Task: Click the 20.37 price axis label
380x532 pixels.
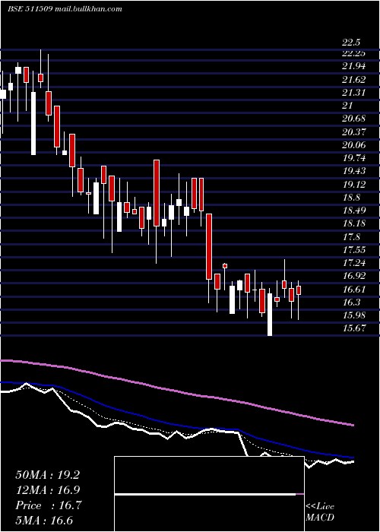Action: [x=353, y=131]
